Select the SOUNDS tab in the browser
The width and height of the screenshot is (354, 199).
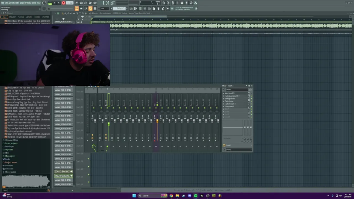click(37, 17)
